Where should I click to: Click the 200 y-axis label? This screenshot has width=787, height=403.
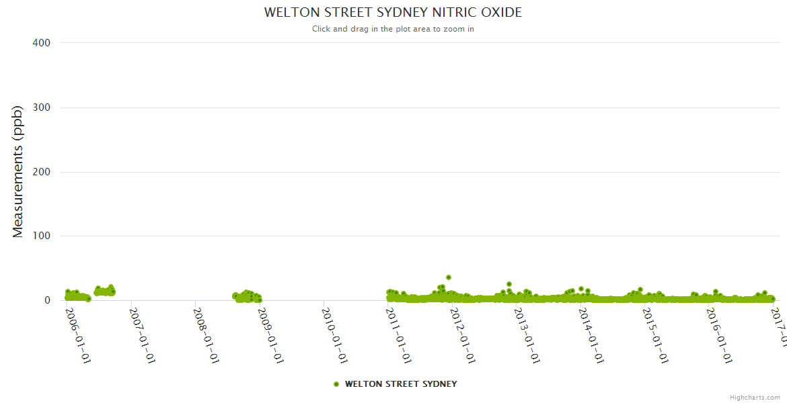(x=42, y=172)
